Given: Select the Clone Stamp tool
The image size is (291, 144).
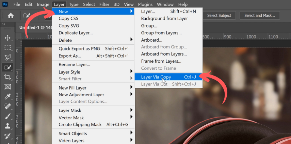Looking at the screenshot, I should click(7, 126).
